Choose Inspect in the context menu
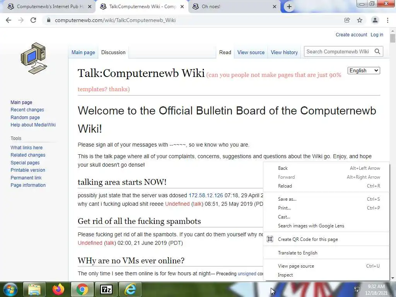This screenshot has height=297, width=396. 326,275
